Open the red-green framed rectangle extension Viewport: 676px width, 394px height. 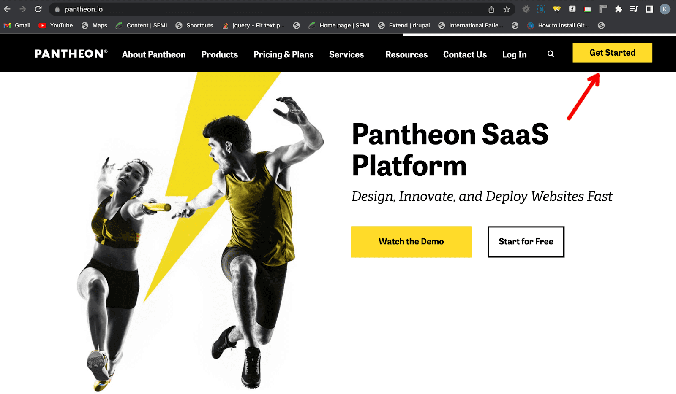[x=588, y=9]
